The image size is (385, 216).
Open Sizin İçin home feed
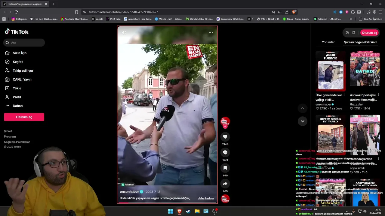20,53
